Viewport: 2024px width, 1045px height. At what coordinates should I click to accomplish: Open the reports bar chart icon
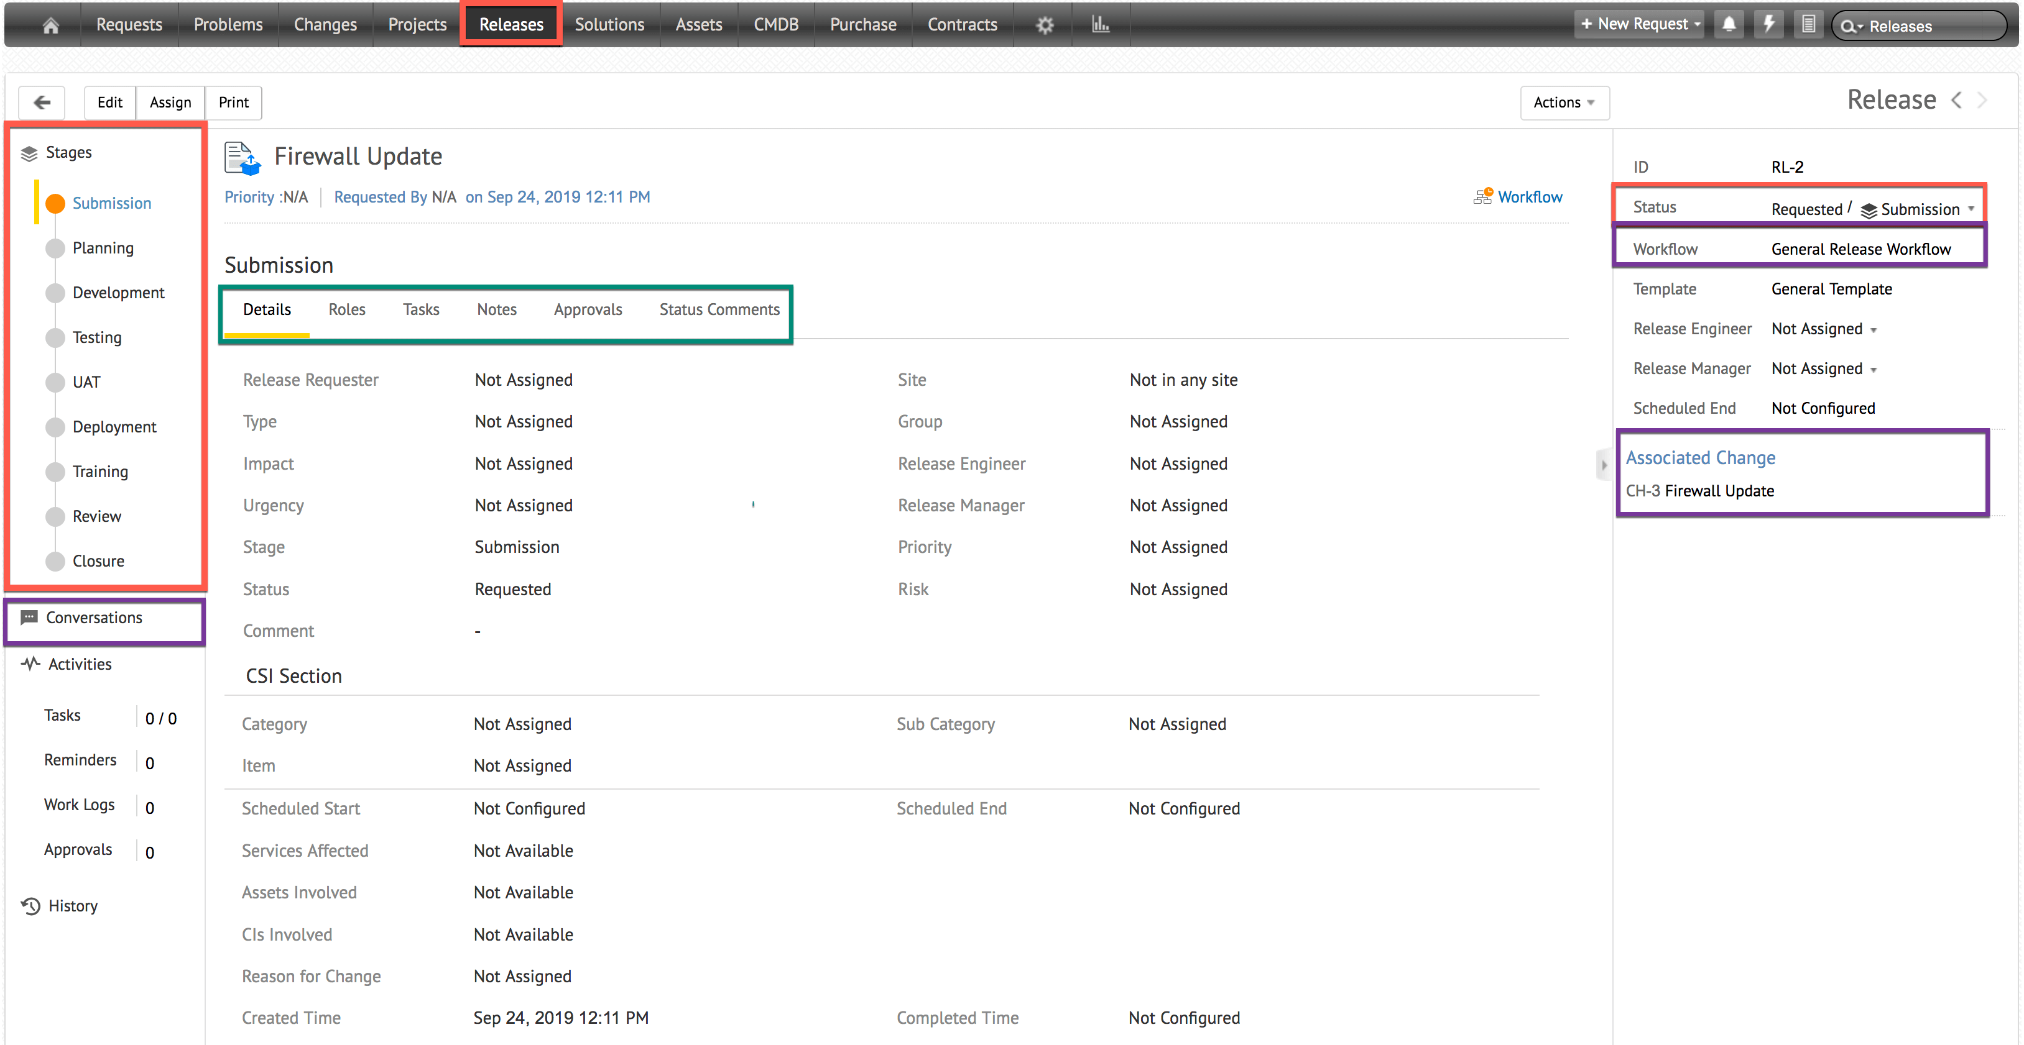[x=1100, y=25]
